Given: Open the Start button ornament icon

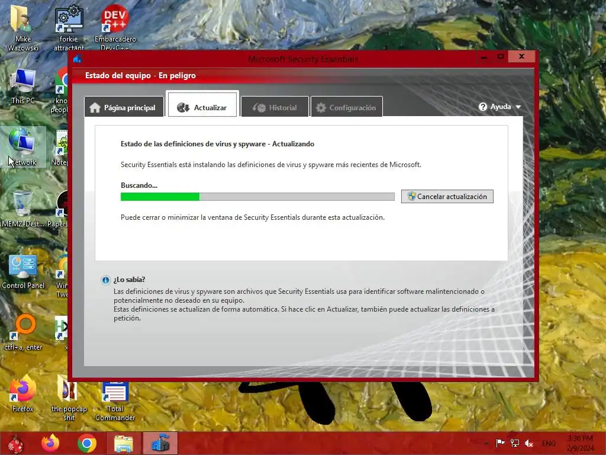Looking at the screenshot, I should point(16,443).
